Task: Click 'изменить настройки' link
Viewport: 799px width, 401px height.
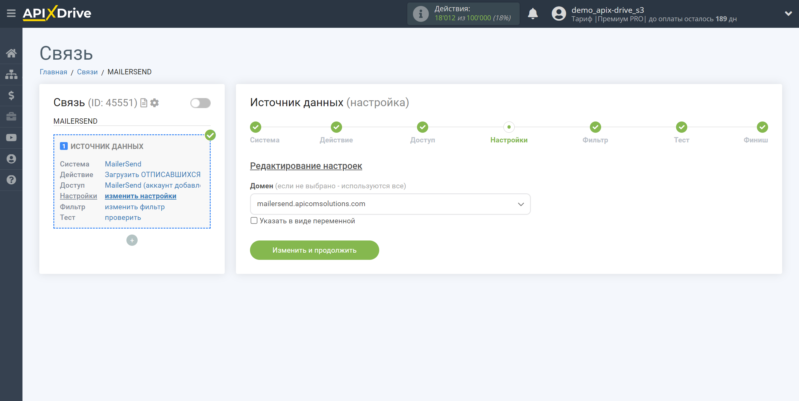Action: tap(140, 196)
